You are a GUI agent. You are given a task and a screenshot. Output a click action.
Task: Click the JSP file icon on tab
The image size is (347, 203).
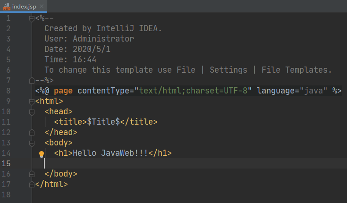[7, 7]
